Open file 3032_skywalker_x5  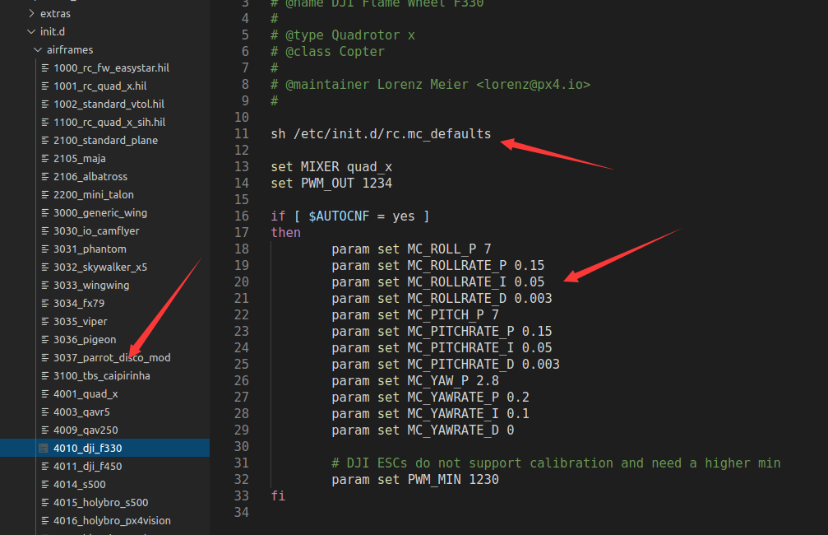click(x=100, y=267)
